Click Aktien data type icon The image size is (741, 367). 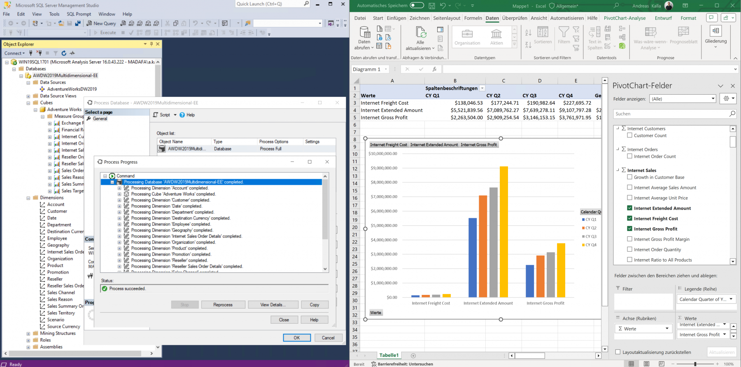(x=496, y=34)
